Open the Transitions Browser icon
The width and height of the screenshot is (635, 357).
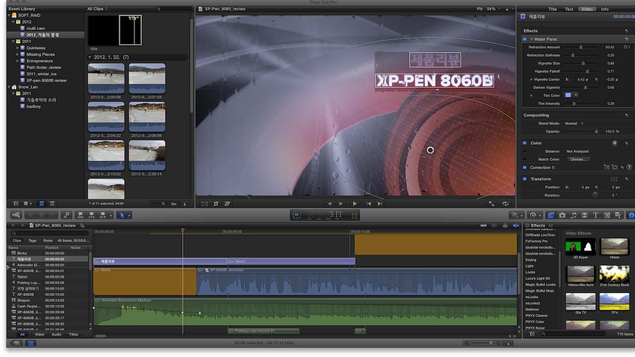(584, 215)
